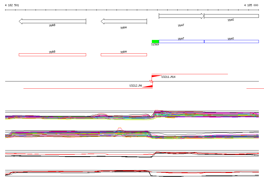The height and width of the screenshot is (184, 264).
Task: Click the yyaT label under the black arrow
Action: [181, 25]
